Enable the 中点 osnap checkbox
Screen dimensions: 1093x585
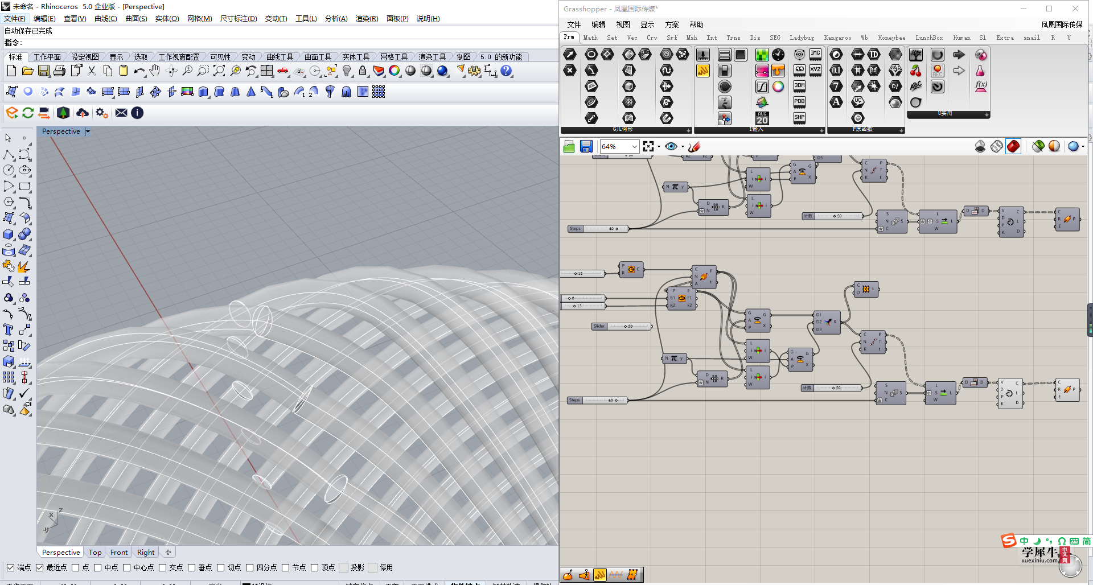pyautogui.click(x=97, y=567)
